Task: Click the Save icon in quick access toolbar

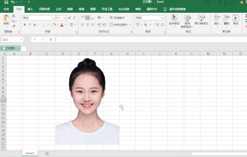Action: (6, 2)
